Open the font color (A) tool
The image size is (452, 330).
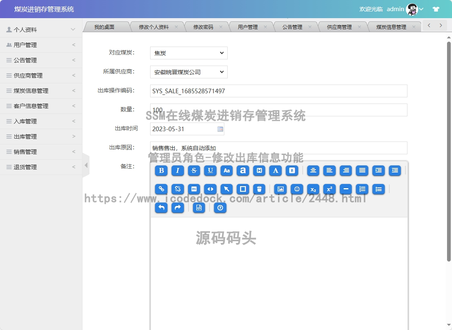275,171
